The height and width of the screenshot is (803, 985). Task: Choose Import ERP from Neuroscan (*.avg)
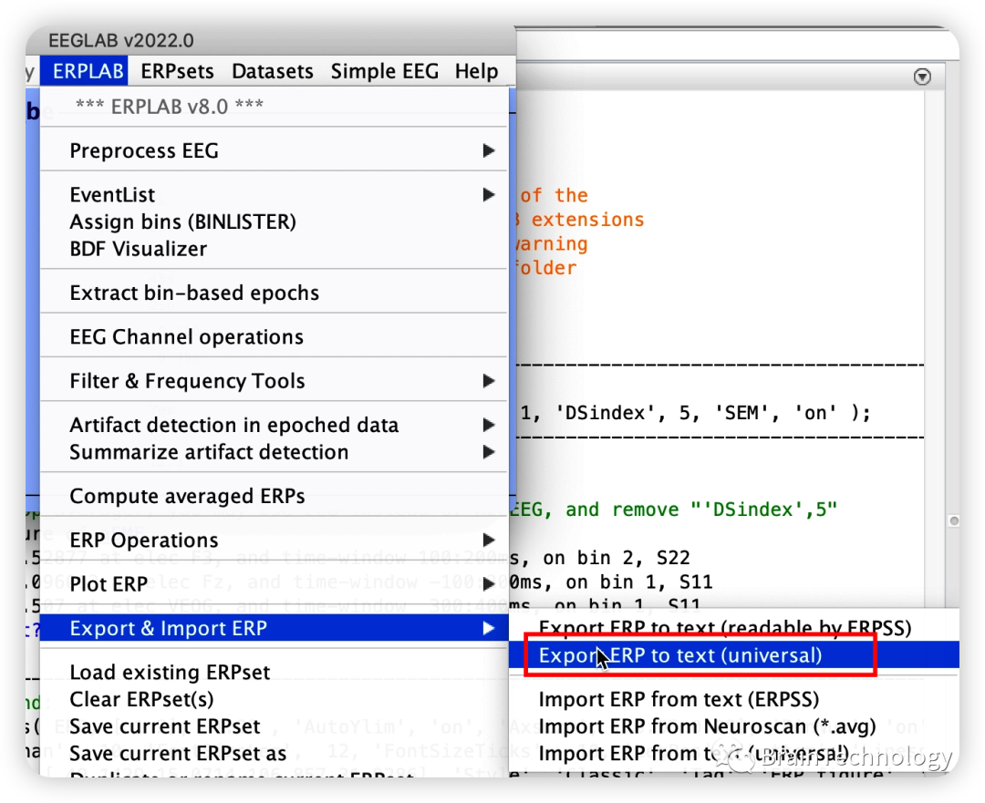[707, 726]
